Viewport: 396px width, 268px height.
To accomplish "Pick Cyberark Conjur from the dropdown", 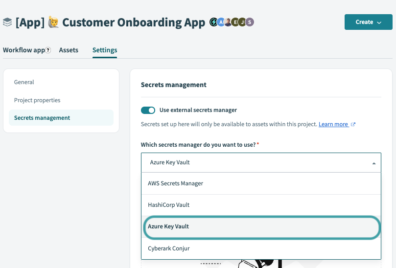I will 168,248.
